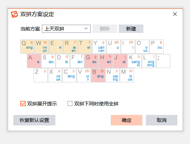Select the Q key mapped to eng

coord(27,47)
